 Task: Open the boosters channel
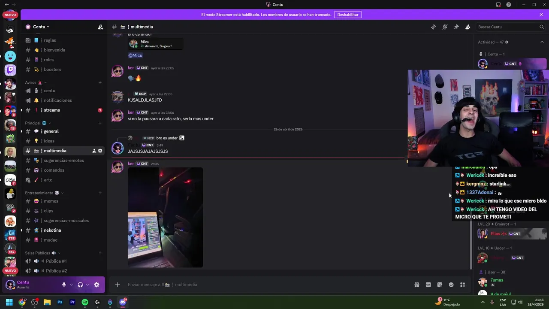(64, 70)
